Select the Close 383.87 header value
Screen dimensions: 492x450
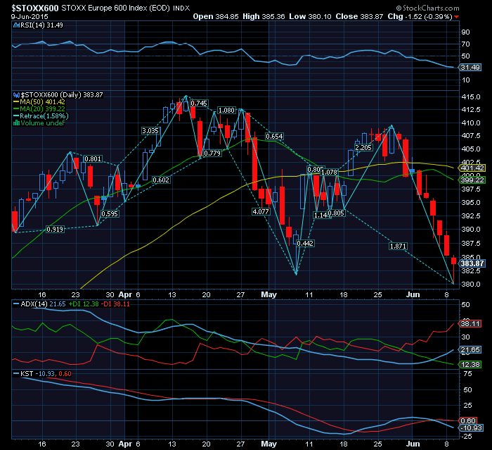click(359, 16)
